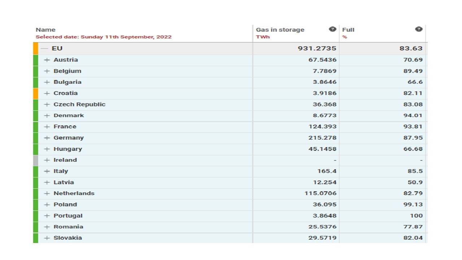
Task: Expand the Croatia row
Action: click(x=47, y=93)
